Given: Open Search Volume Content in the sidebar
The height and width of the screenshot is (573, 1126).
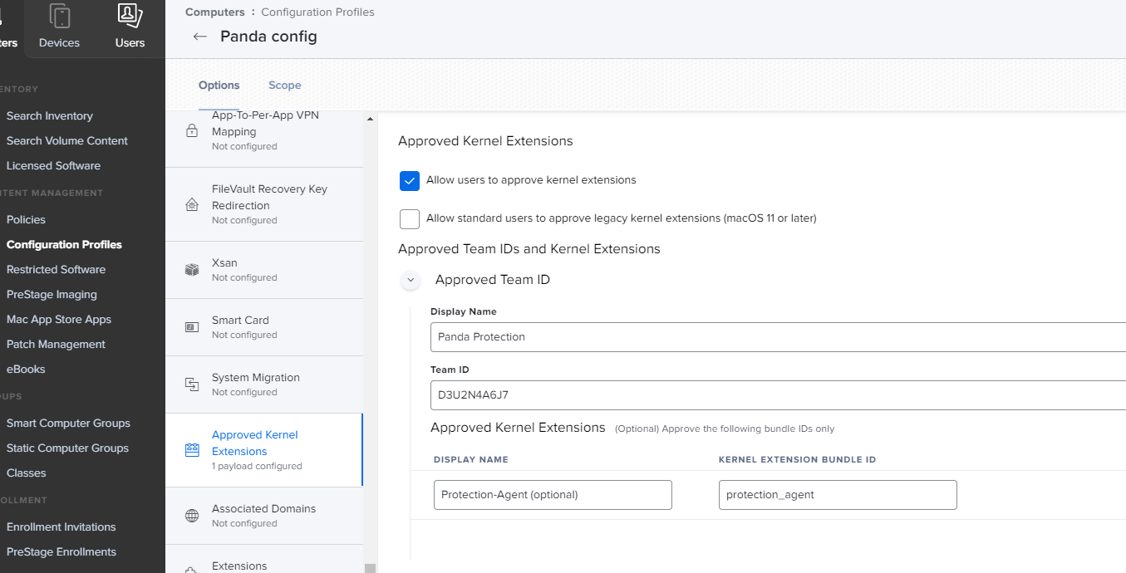Looking at the screenshot, I should point(67,141).
